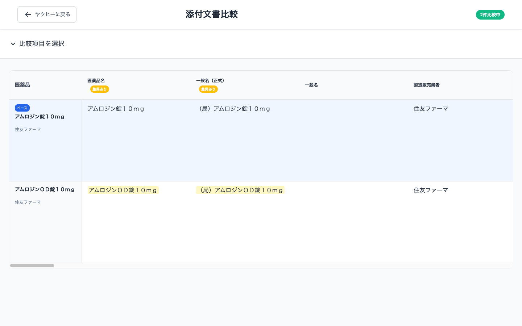522x326 pixels.
Task: Click the （局）アムロジン錠１０ｍｇ cell
Action: pyautogui.click(x=234, y=108)
